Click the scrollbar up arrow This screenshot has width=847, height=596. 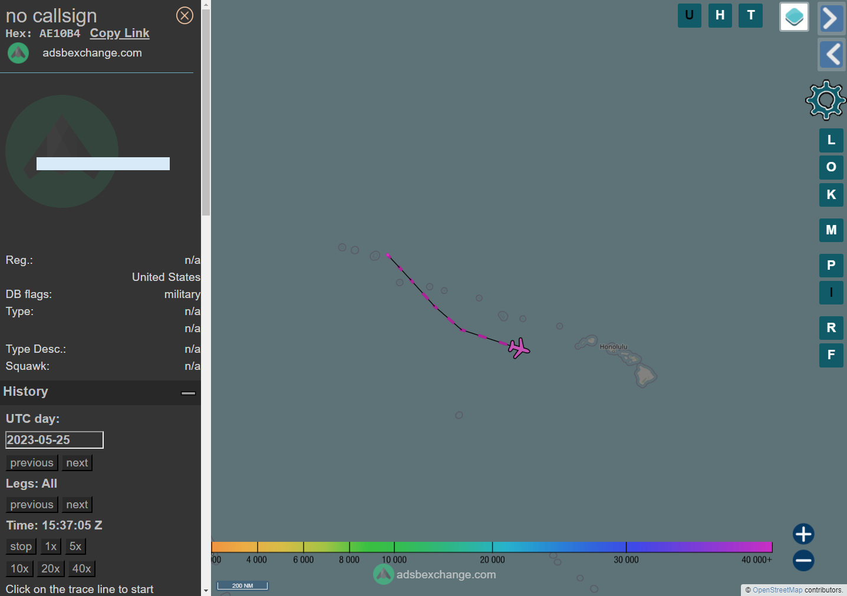[x=206, y=4]
